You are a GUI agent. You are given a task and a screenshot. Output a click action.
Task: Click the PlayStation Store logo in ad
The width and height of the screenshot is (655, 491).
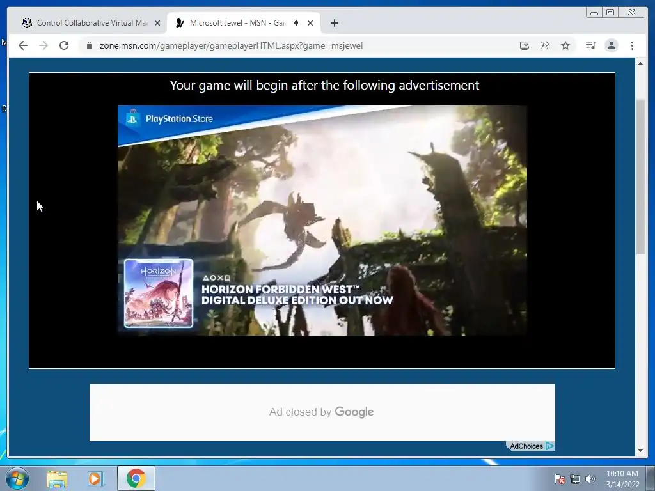(x=170, y=119)
